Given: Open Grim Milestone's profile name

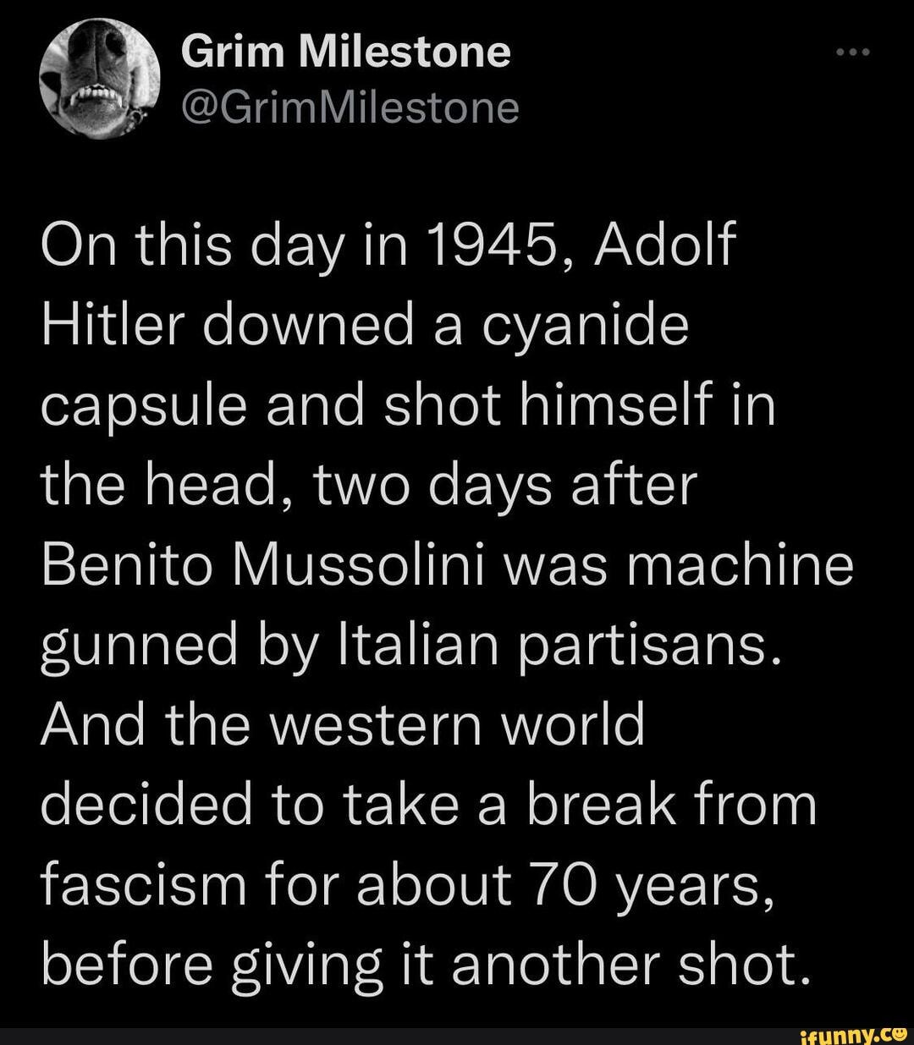Looking at the screenshot, I should tap(347, 51).
